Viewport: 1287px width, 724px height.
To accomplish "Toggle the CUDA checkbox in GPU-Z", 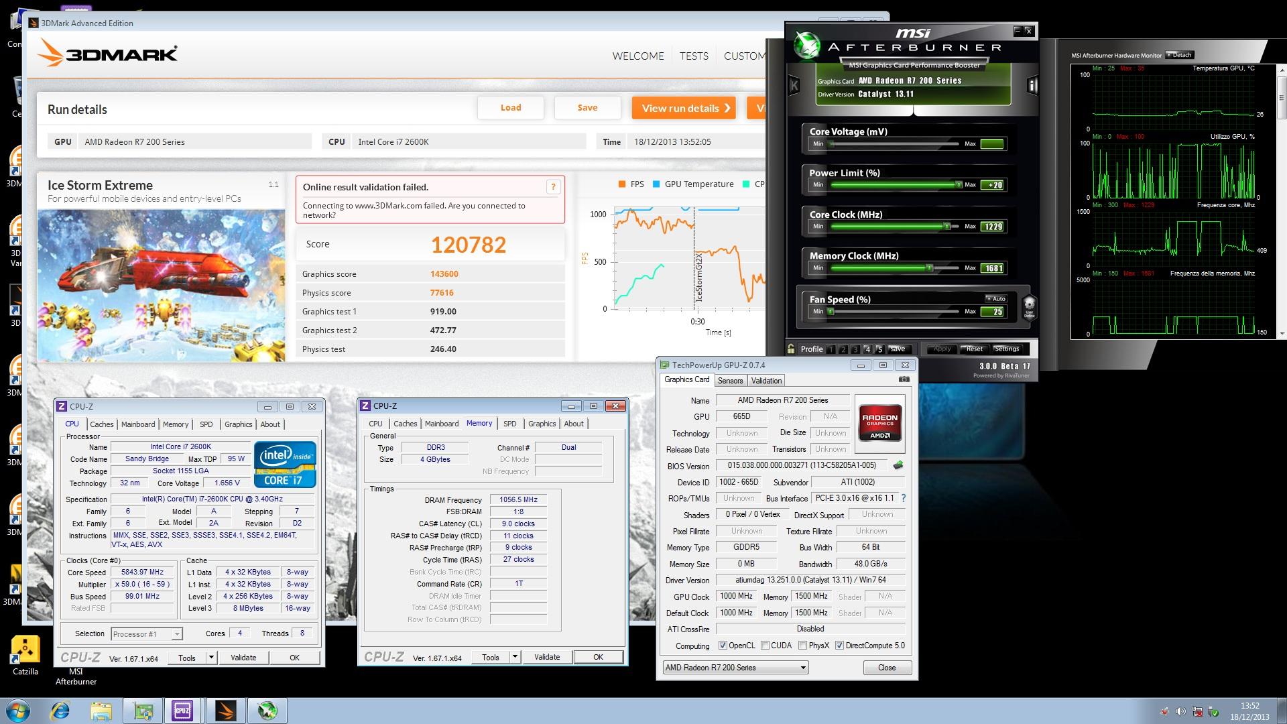I will pyautogui.click(x=764, y=646).
